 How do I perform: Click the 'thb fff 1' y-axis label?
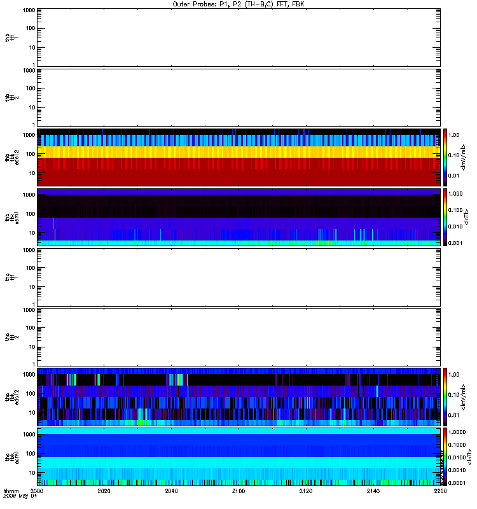pos(11,38)
